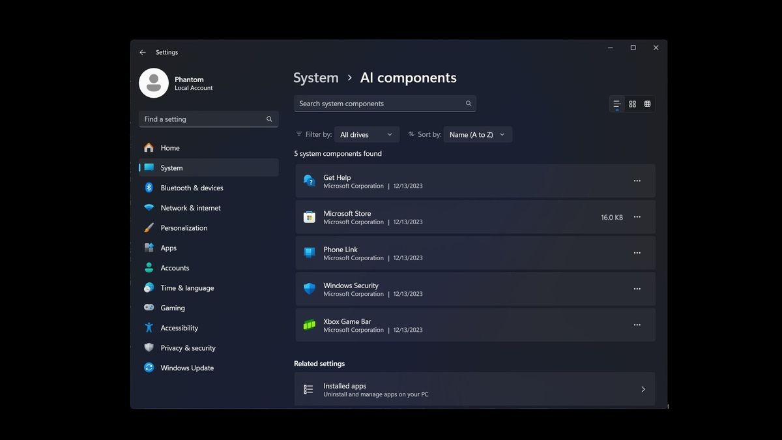Select the Windows Security component entry

coord(456,289)
